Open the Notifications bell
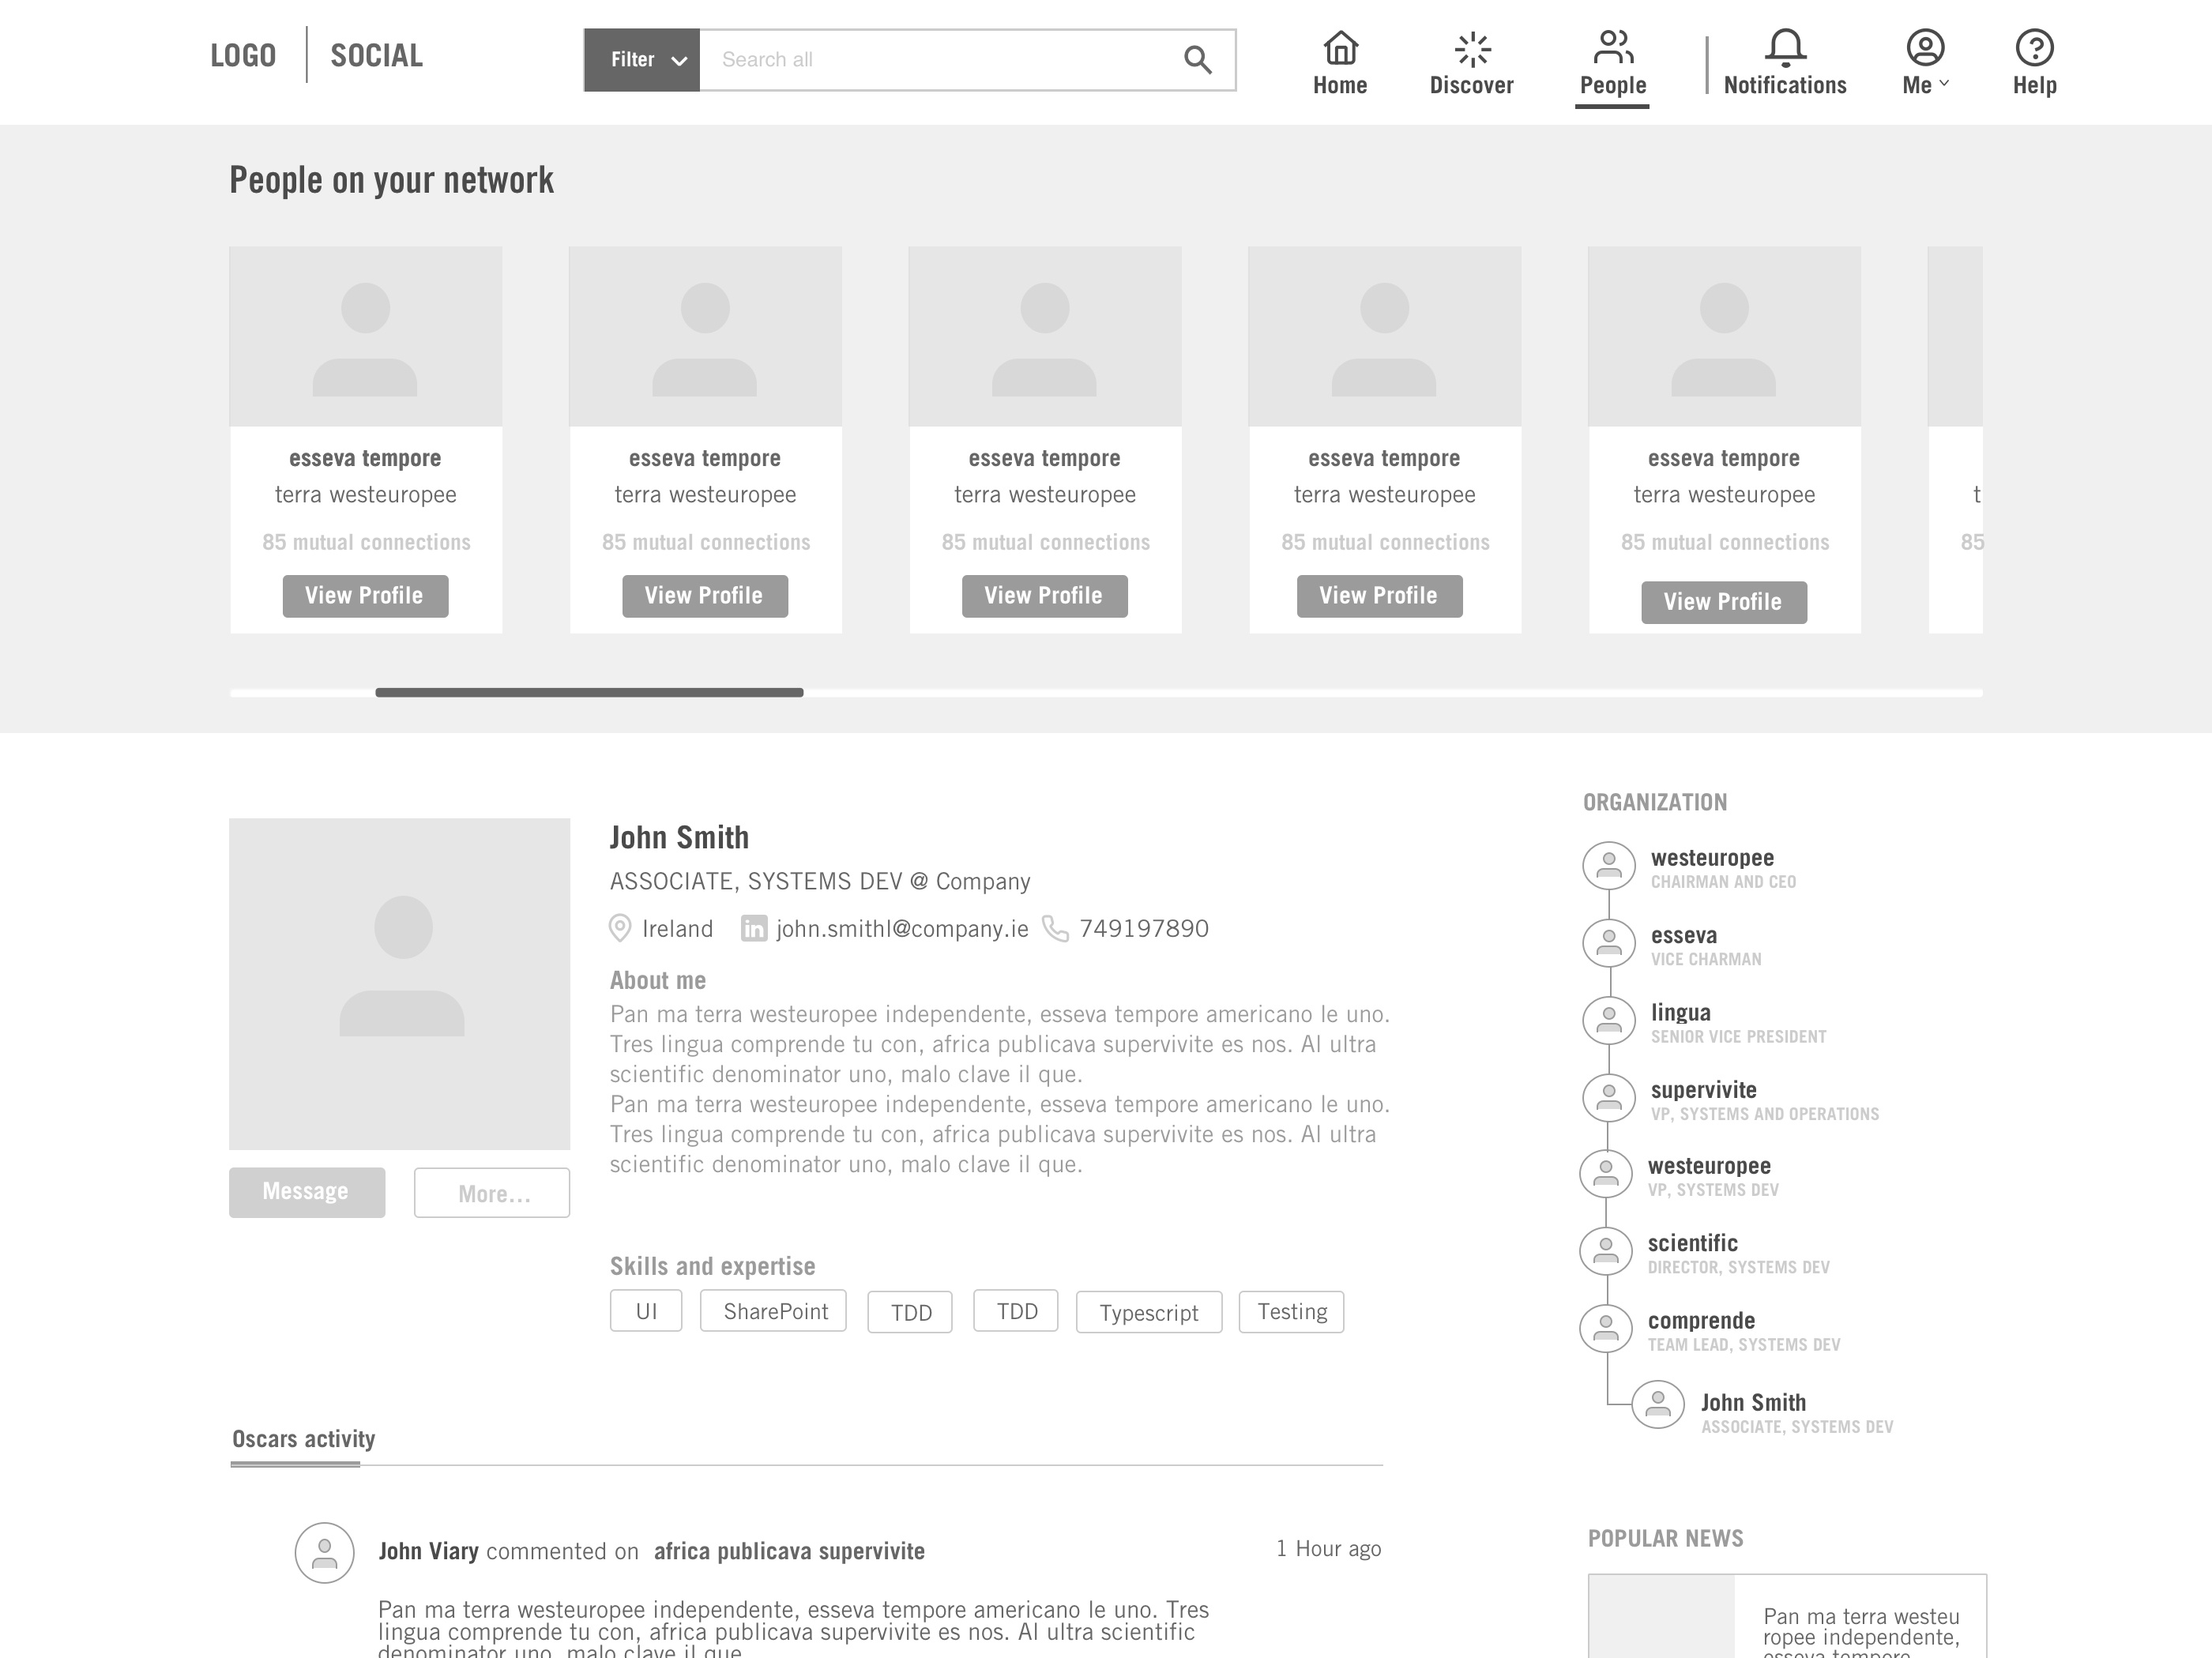The image size is (2212, 1658). point(1786,47)
